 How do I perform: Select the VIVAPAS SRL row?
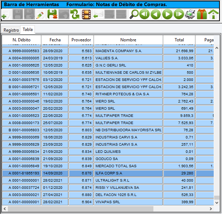click(x=108, y=202)
